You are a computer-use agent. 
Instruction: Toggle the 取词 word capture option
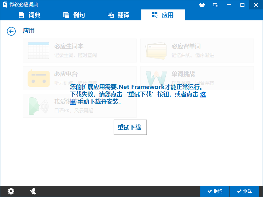[x=215, y=191]
